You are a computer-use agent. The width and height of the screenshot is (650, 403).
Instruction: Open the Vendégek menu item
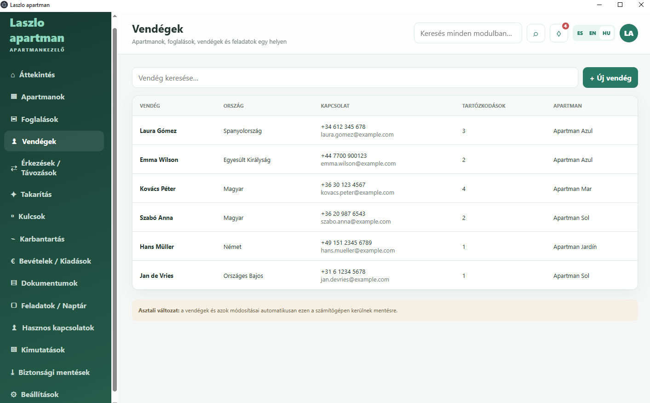pyautogui.click(x=54, y=141)
